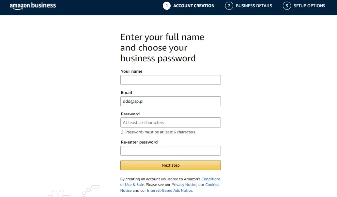Click the "Password" field label
This screenshot has width=337, height=197.
[130, 114]
